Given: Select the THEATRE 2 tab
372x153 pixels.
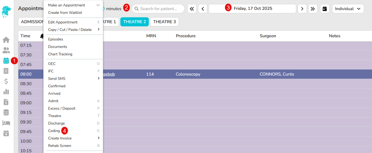Looking at the screenshot, I should click(x=134, y=22).
